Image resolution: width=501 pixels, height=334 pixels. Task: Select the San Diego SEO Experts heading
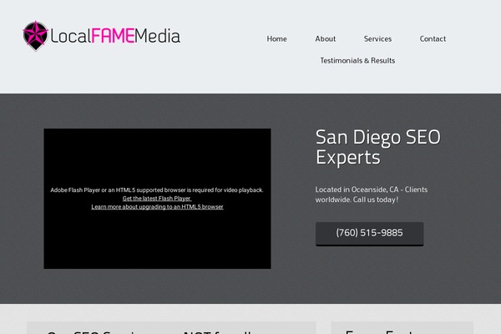378,147
